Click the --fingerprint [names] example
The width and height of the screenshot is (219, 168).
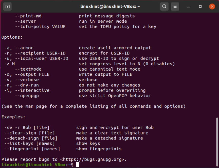tap(32, 149)
